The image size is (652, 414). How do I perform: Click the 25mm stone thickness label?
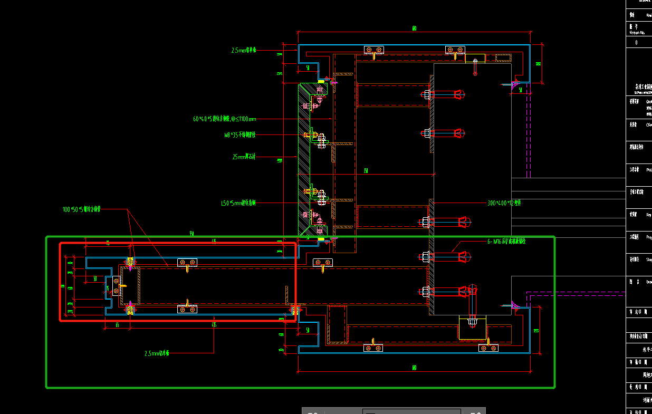tap(244, 157)
